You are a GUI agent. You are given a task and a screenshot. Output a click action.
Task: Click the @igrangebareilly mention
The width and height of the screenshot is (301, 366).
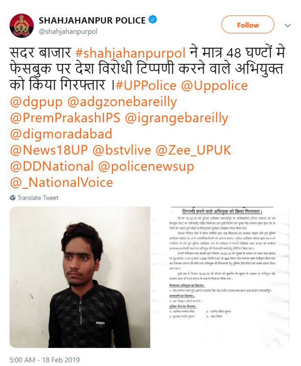click(x=176, y=118)
